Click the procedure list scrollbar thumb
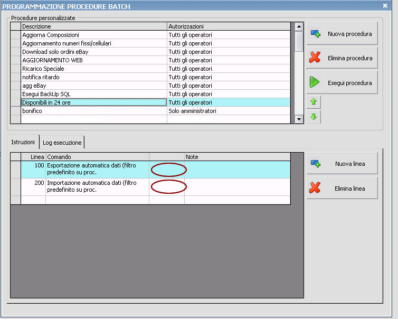 pyautogui.click(x=299, y=41)
